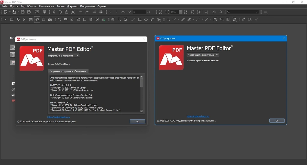Screen dimensions: 307x165
Task: Click the Save floppy disk icon
Action: pyautogui.click(x=23, y=12)
